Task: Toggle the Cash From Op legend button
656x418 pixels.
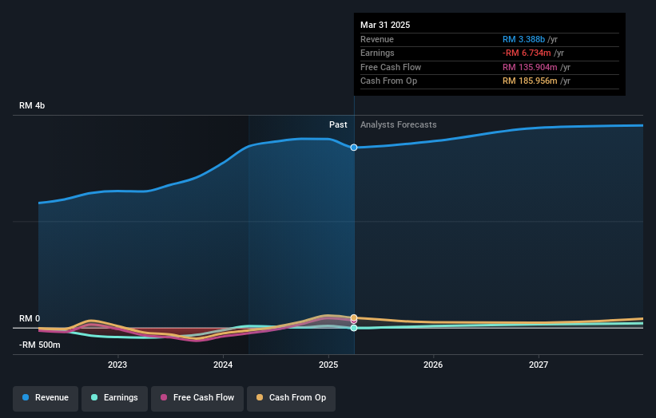Action: [291, 398]
